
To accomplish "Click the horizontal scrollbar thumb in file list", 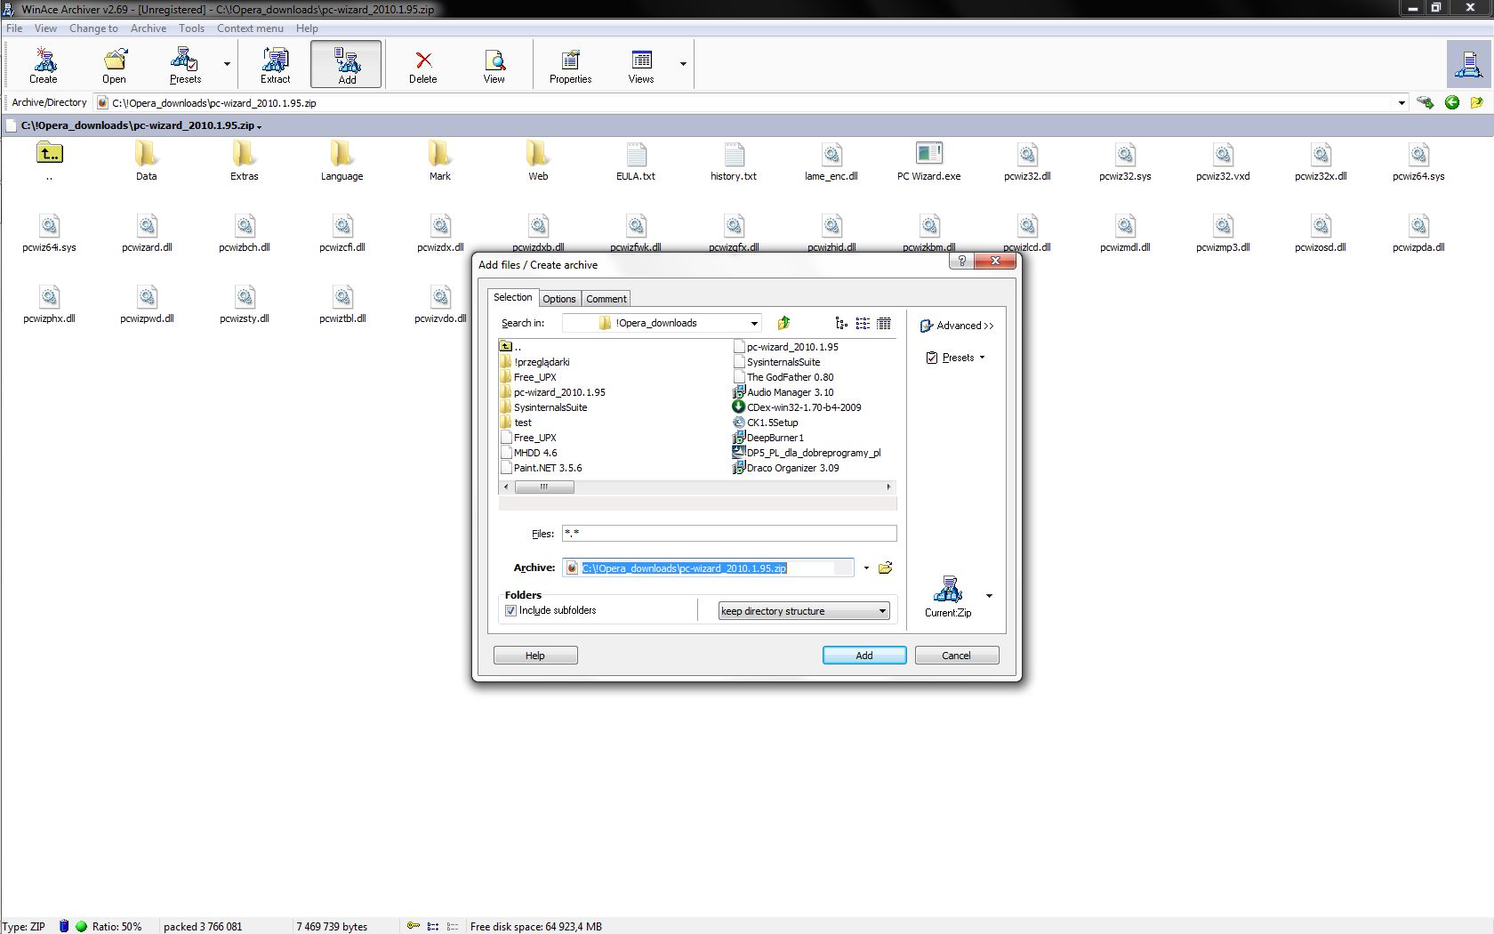I will (x=544, y=487).
